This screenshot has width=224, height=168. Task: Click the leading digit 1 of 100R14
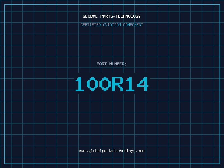tap(80, 84)
